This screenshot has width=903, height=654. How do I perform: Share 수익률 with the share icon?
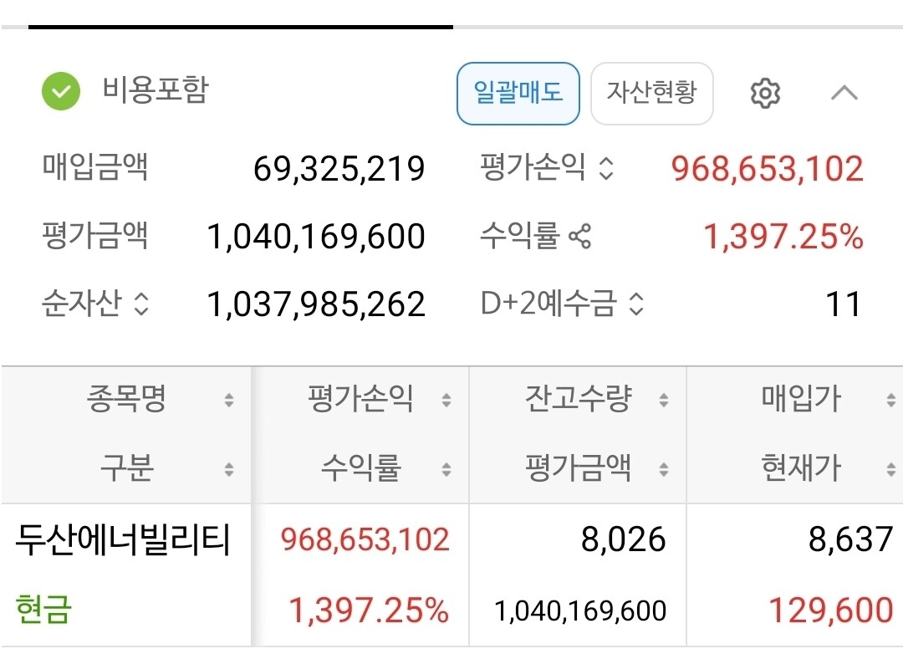[579, 236]
